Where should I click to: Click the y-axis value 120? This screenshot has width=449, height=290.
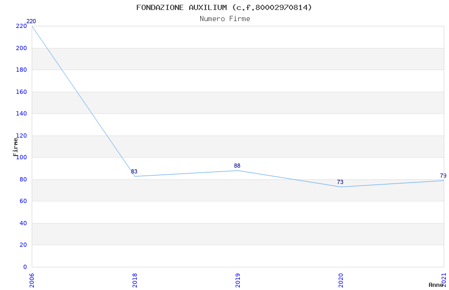point(22,136)
